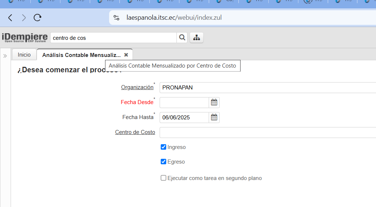Uncheck the Ingreso checkbox
The height and width of the screenshot is (207, 376).
pyautogui.click(x=164, y=147)
